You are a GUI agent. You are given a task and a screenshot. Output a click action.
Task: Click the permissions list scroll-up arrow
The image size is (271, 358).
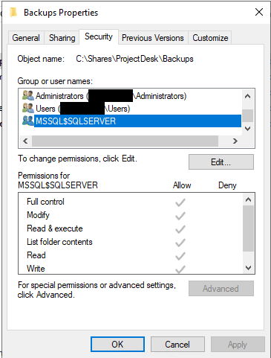point(248,199)
